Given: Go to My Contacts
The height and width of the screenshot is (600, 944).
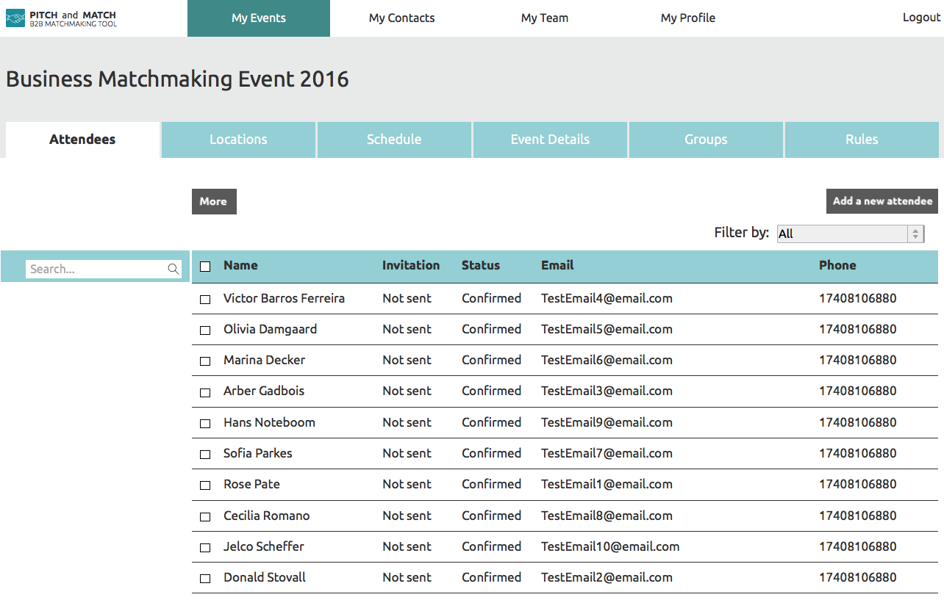Looking at the screenshot, I should tap(402, 18).
